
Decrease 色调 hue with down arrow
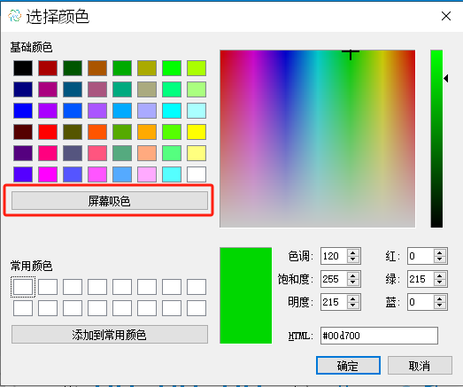353,259
